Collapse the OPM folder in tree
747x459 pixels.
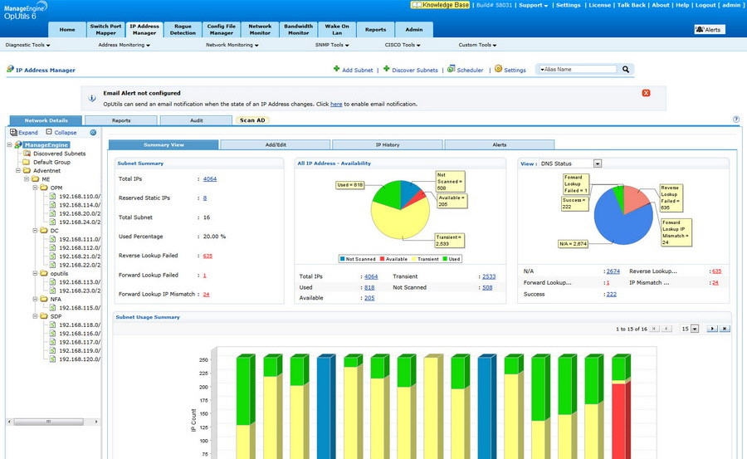[37, 188]
